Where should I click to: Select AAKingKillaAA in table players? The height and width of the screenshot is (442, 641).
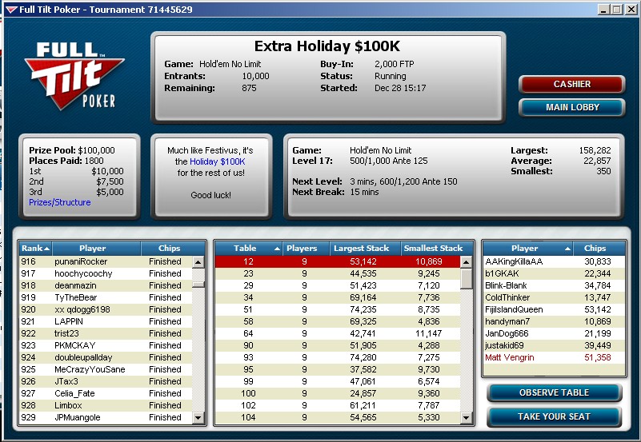tap(554, 261)
